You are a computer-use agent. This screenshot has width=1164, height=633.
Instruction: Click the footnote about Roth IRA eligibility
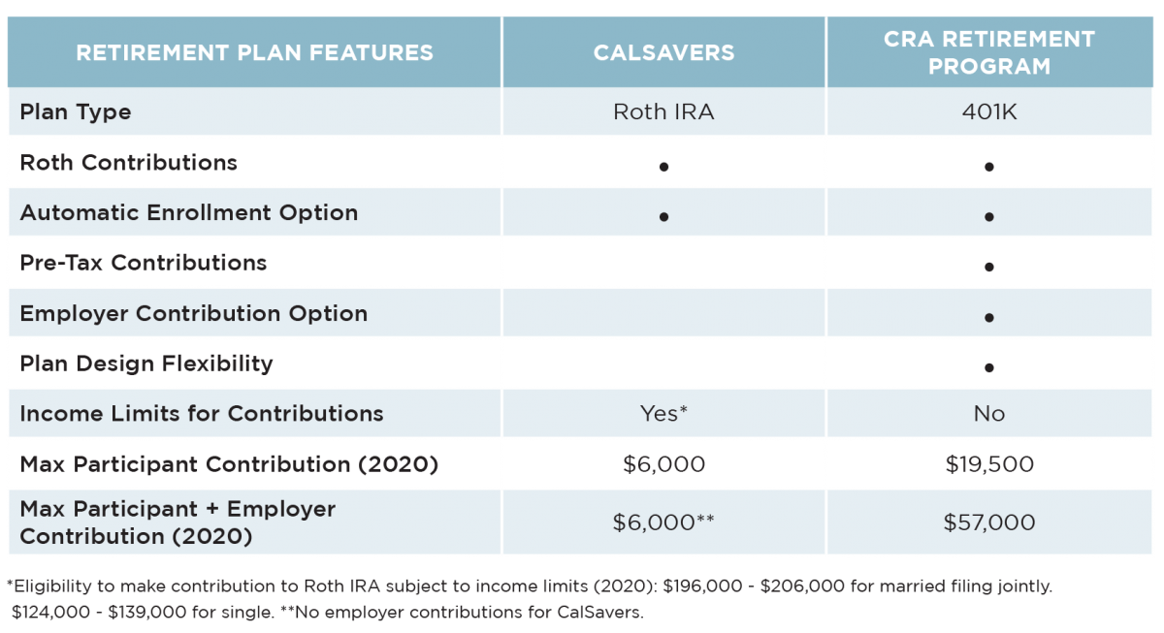[530, 599]
